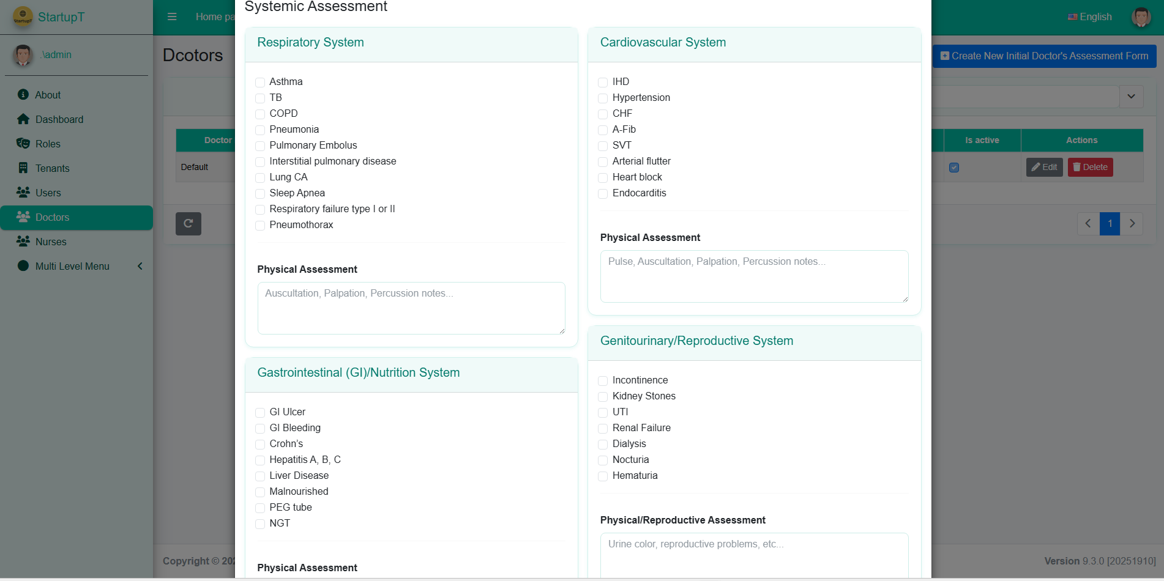Enable the Kidney Stones checkbox
The image size is (1164, 581).
coord(603,396)
